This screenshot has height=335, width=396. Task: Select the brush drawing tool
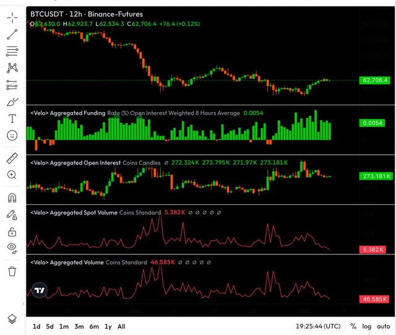tap(12, 102)
